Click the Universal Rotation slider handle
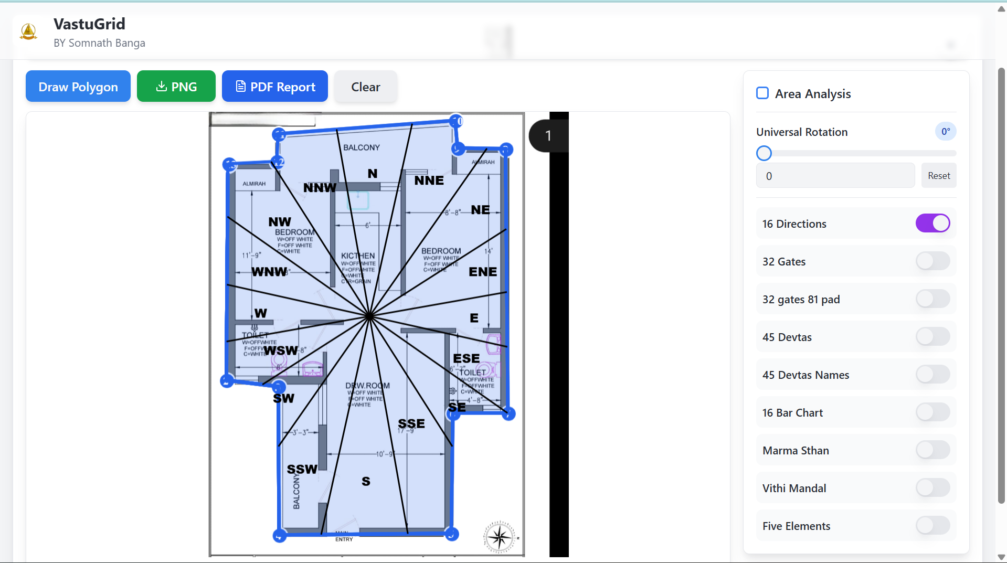This screenshot has height=563, width=1007. click(764, 153)
